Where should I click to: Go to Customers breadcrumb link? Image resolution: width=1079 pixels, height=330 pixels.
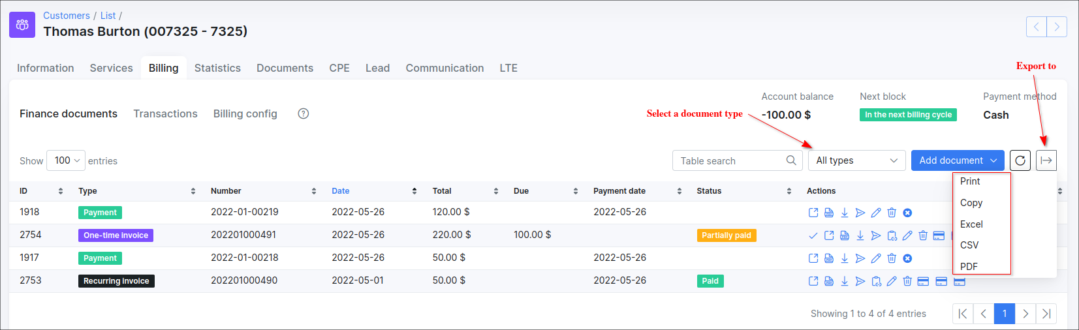pyautogui.click(x=67, y=16)
